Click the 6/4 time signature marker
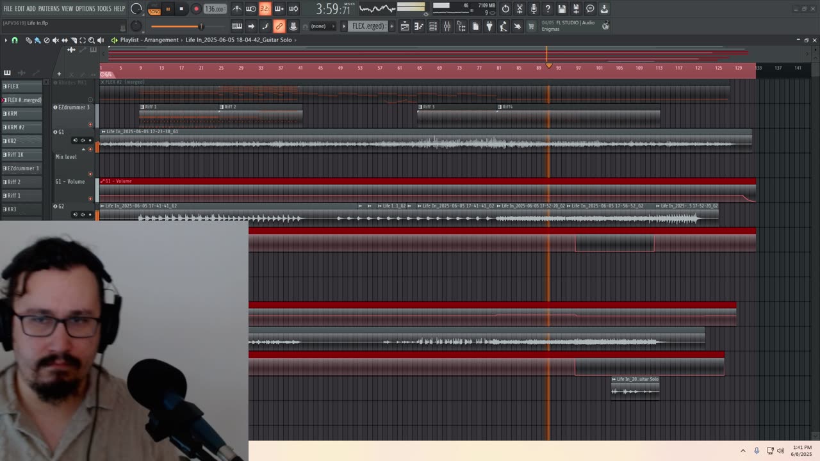 tap(106, 74)
